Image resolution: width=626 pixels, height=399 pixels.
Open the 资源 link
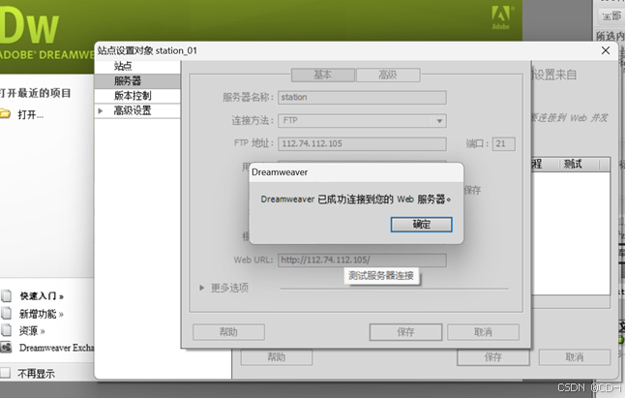(32, 331)
